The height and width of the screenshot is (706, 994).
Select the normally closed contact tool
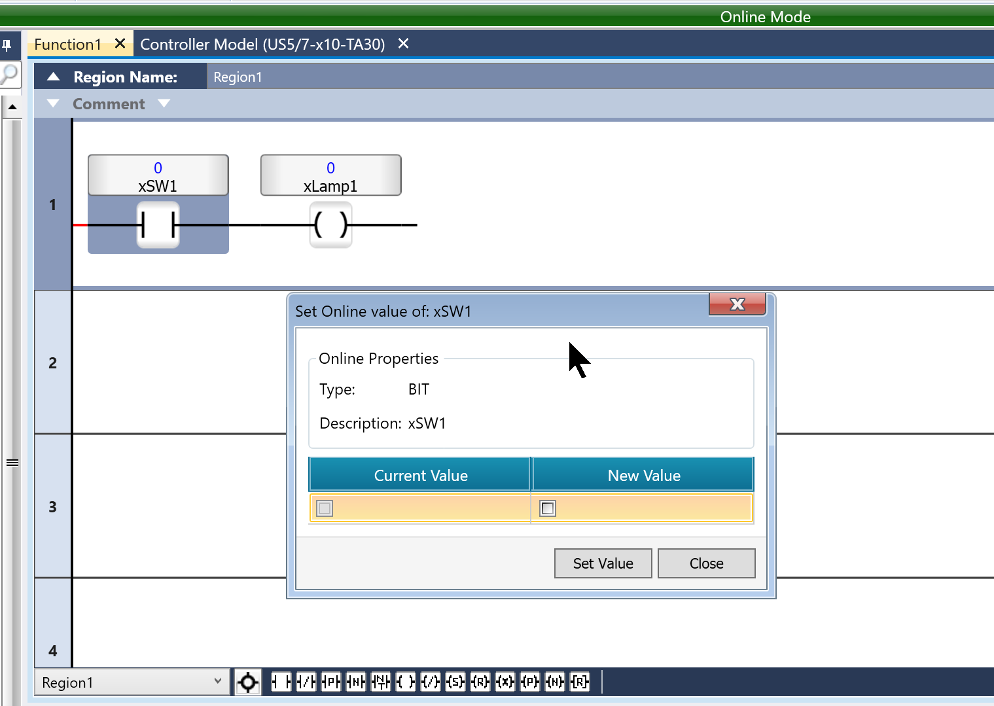click(x=306, y=682)
